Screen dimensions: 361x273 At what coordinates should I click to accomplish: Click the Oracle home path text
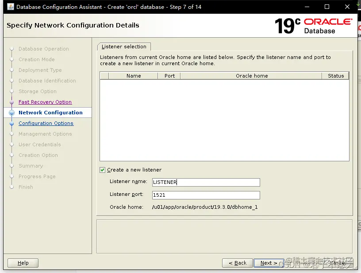205,207
